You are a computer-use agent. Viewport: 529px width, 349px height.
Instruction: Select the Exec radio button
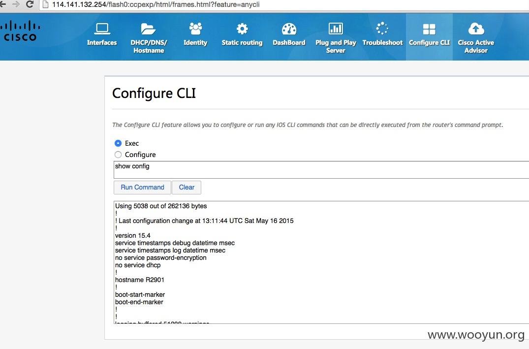point(118,143)
